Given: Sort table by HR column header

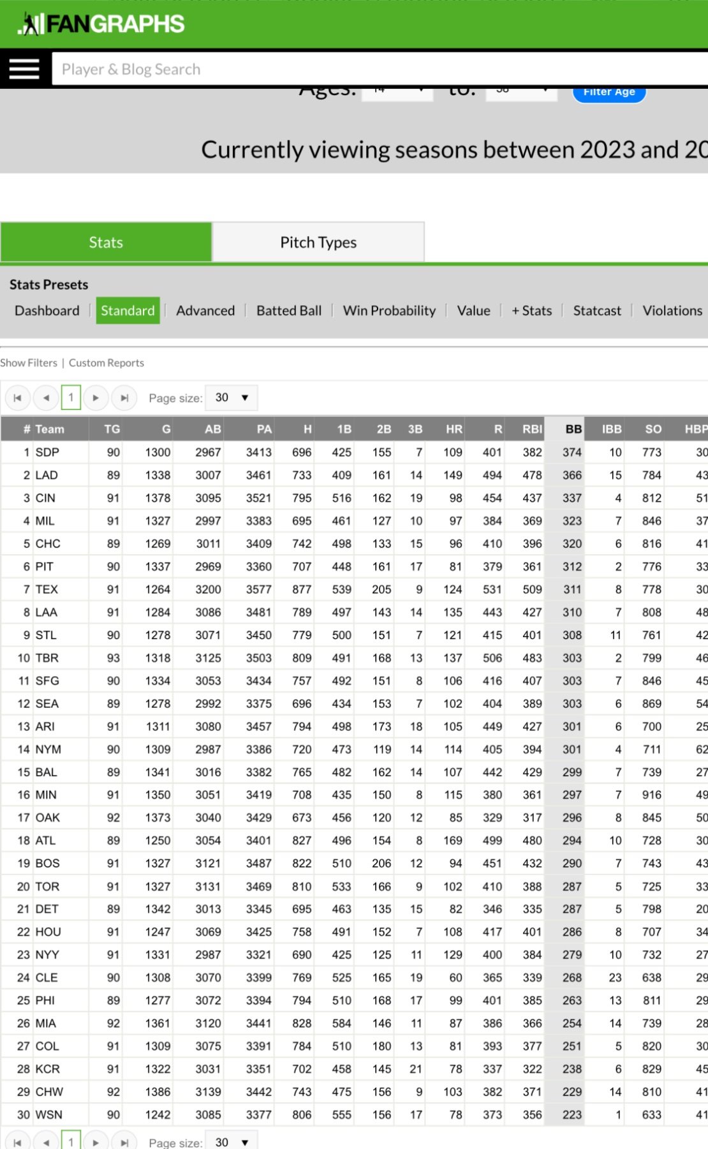Looking at the screenshot, I should [454, 429].
